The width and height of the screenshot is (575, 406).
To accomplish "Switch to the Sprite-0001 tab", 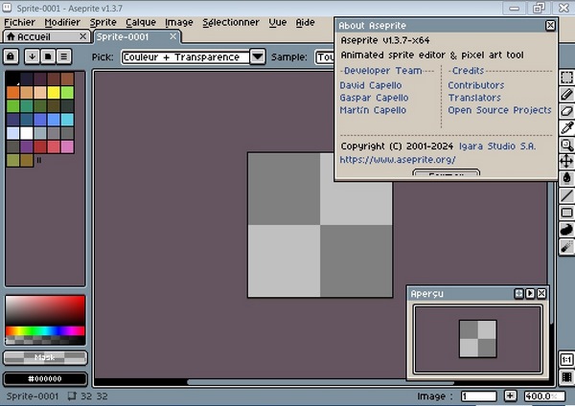I will (x=137, y=36).
